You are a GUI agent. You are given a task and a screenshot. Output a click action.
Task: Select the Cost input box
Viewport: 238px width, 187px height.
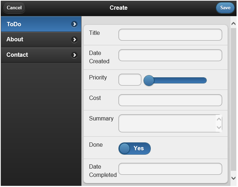click(170, 100)
